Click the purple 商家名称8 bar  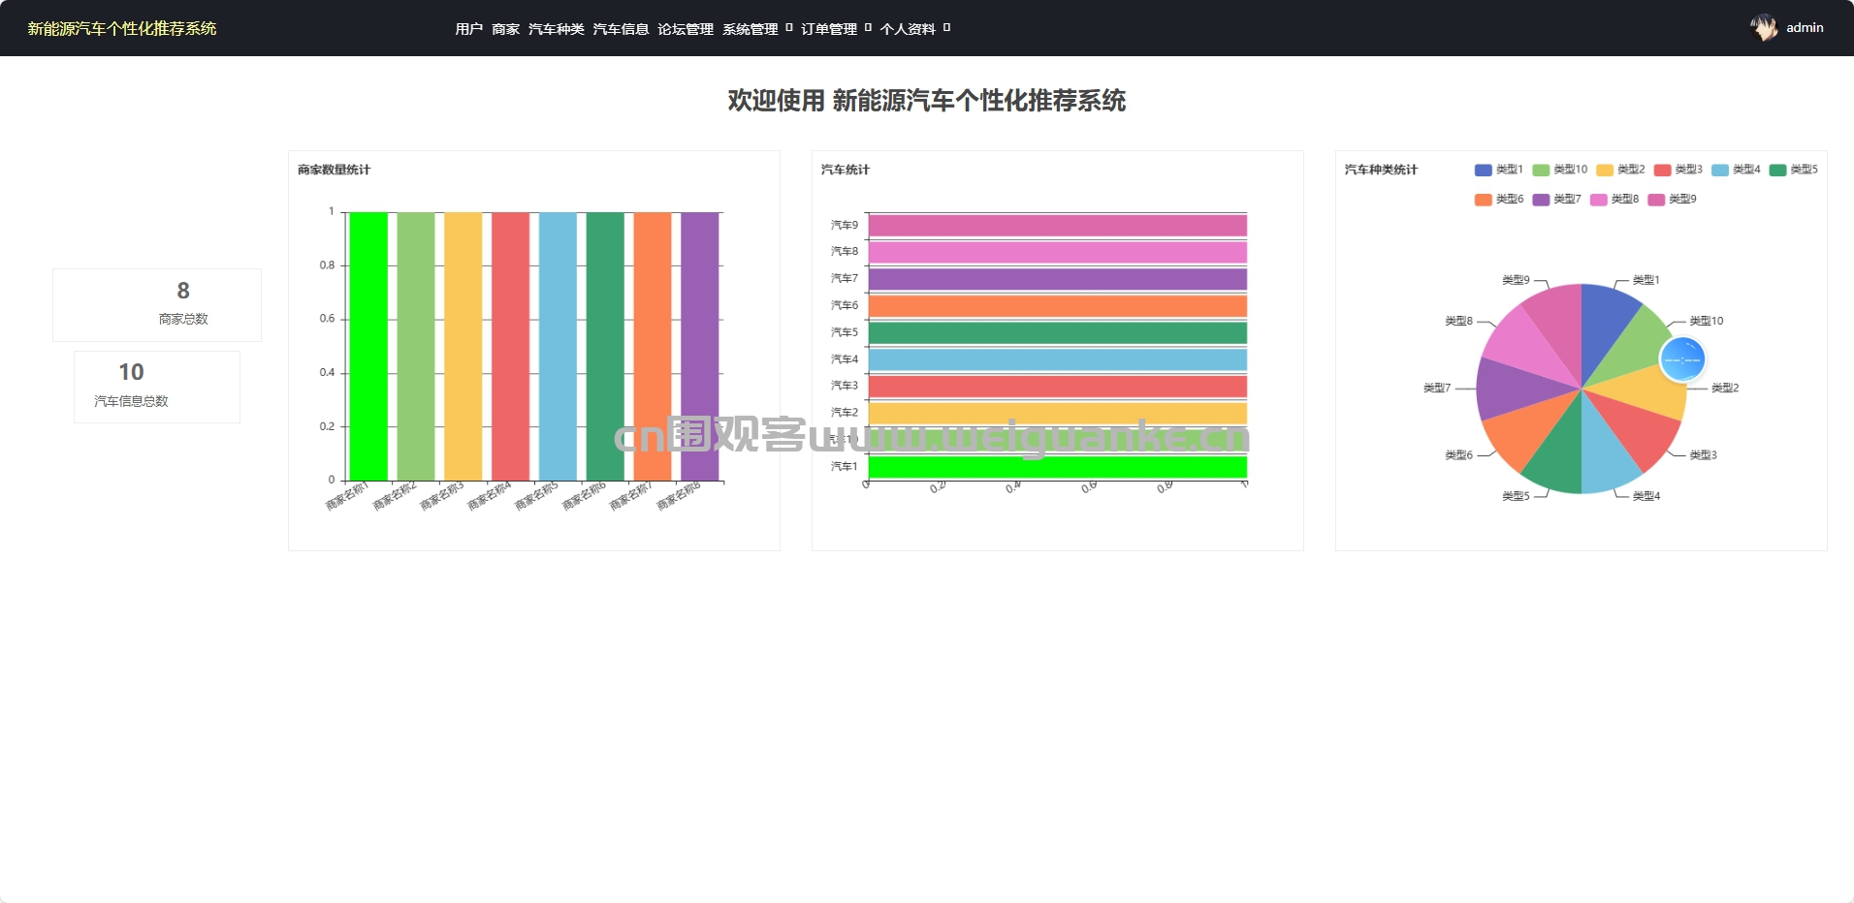(x=700, y=347)
